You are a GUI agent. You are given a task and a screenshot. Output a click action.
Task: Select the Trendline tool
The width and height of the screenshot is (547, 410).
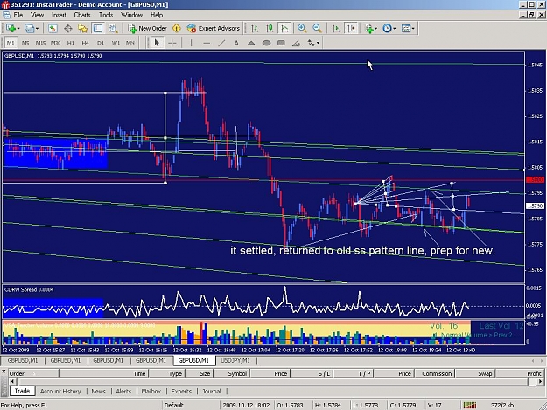click(221, 43)
